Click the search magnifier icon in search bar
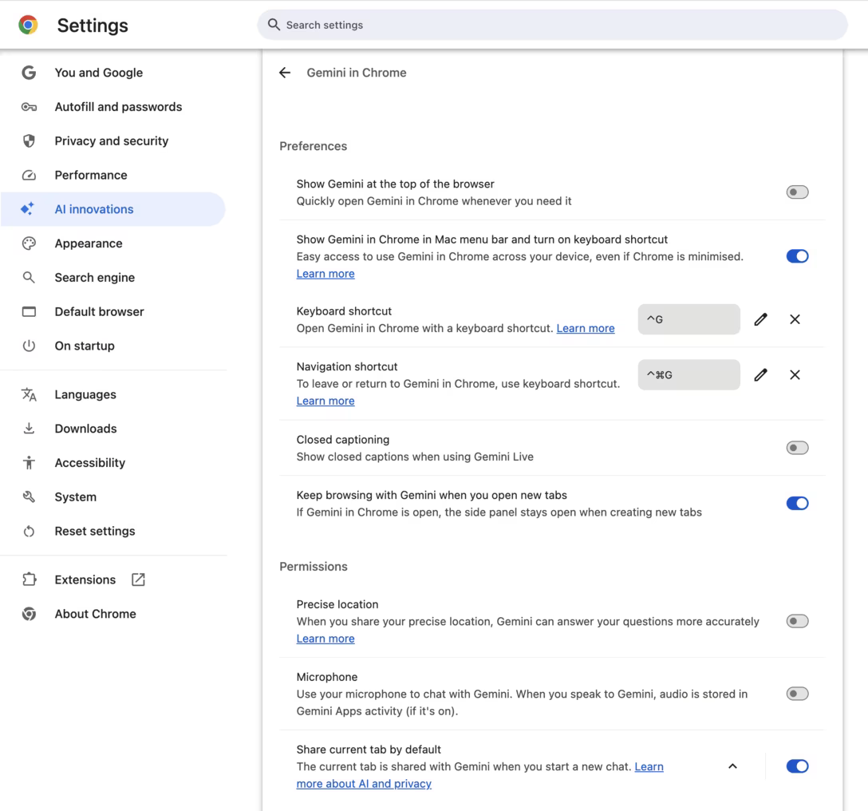This screenshot has width=868, height=811. 274,25
